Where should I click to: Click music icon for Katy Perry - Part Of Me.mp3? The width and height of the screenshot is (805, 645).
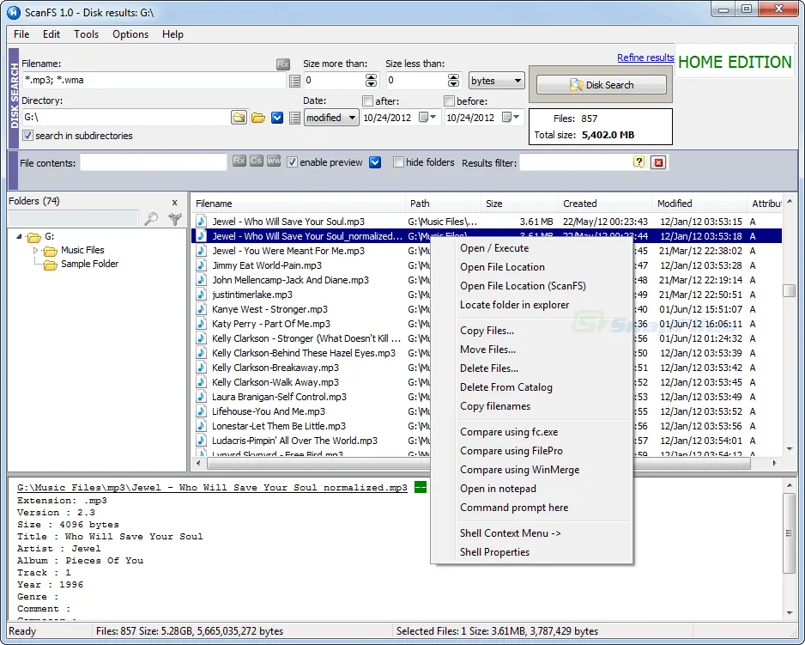tap(201, 325)
